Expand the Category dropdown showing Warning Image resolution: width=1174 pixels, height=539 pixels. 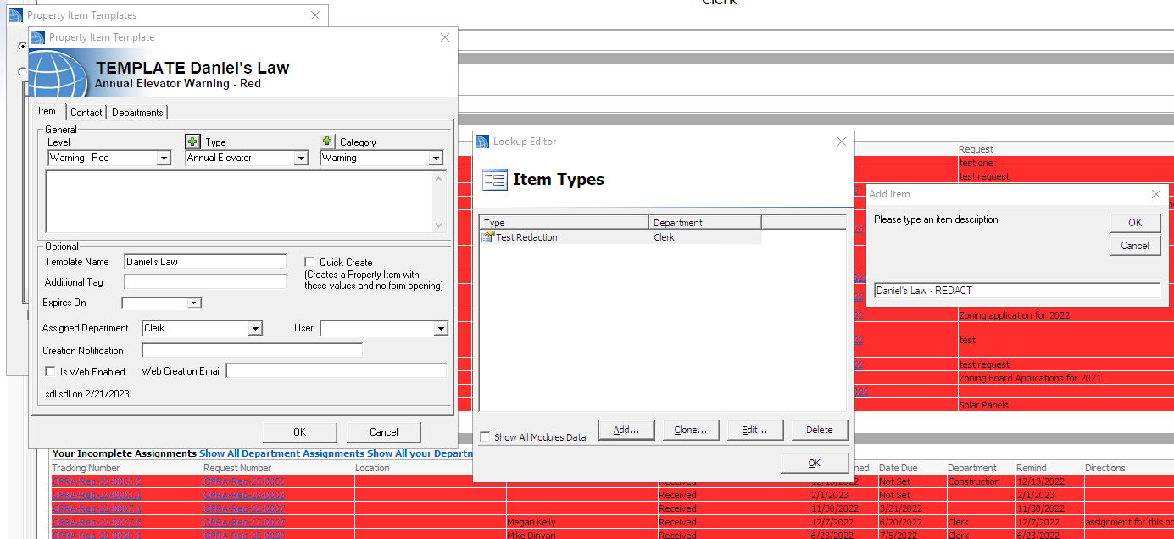[x=436, y=158]
